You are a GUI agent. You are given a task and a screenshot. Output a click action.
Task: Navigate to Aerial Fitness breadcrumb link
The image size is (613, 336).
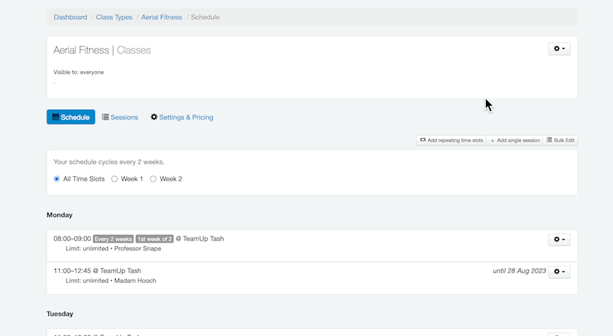162,17
